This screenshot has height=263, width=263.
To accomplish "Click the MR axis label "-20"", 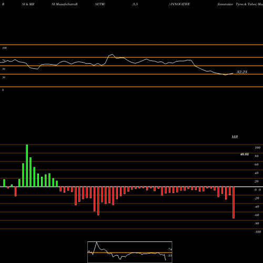I will tap(257, 198).
